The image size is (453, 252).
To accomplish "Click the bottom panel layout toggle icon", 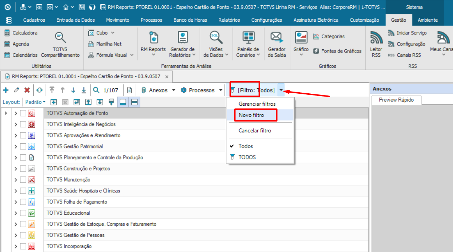I will 123,102.
